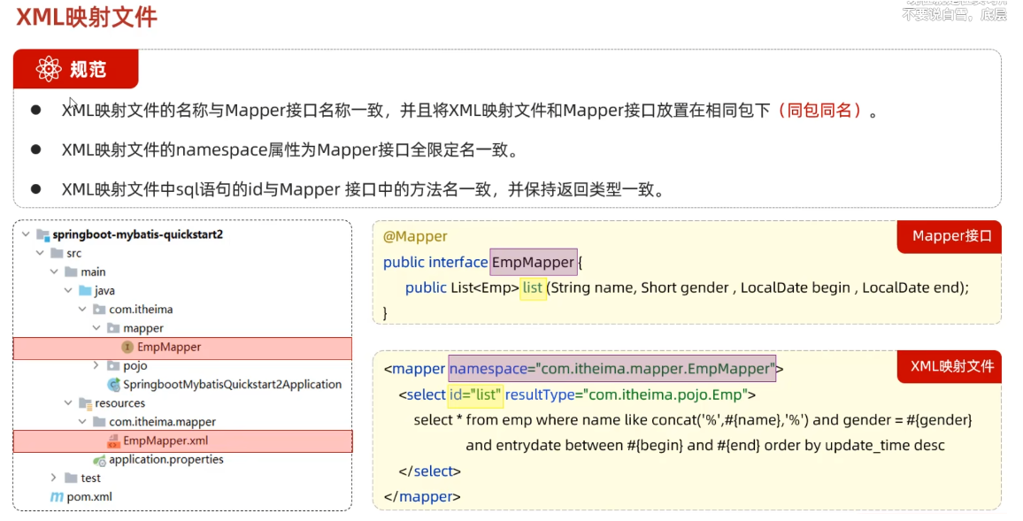Click the highlighted EmpMapper interface name
The height and width of the screenshot is (521, 1023).
click(x=533, y=262)
